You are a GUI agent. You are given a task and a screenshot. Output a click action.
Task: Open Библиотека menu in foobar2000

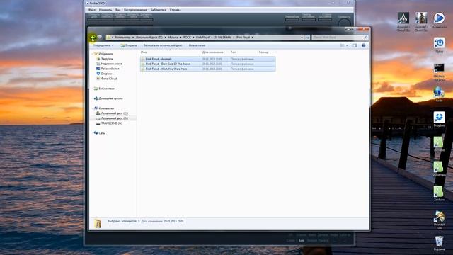click(x=159, y=10)
